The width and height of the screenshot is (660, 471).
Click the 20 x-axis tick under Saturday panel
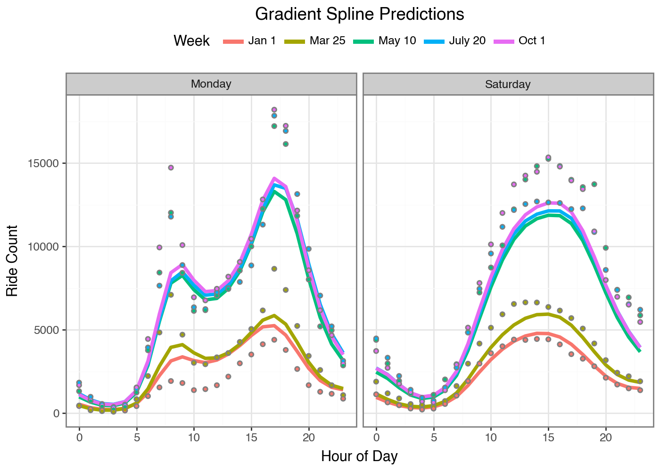[606, 438]
